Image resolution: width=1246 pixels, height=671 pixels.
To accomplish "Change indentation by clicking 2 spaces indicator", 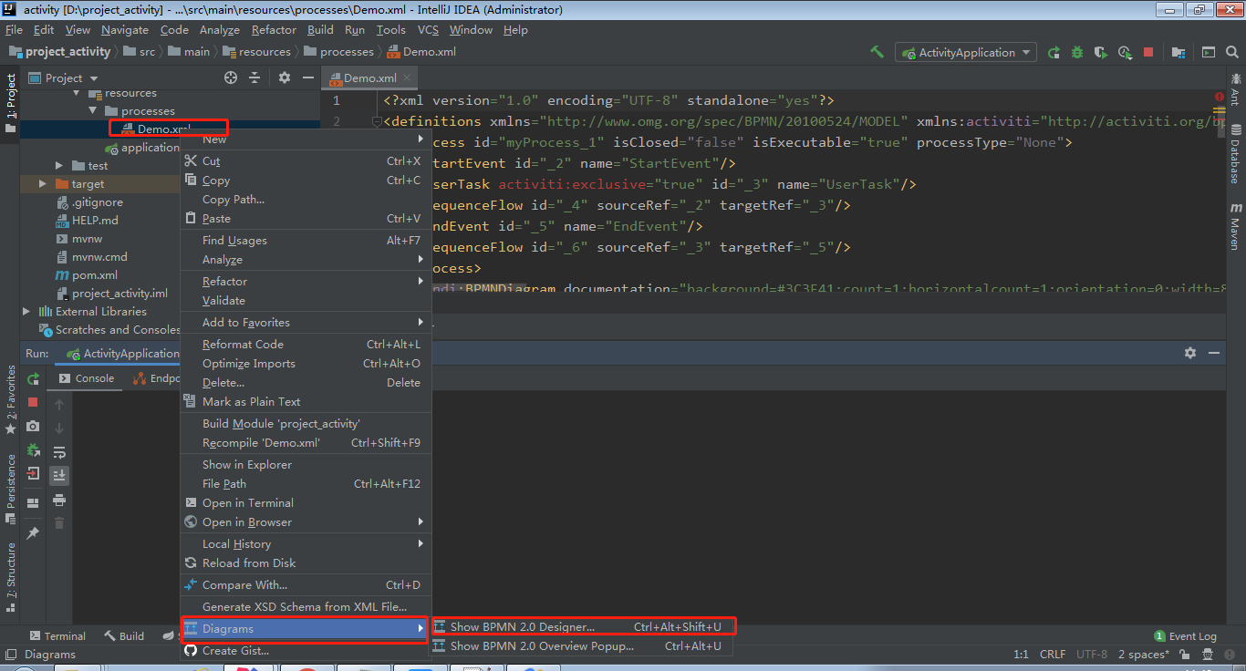I will click(x=1143, y=654).
